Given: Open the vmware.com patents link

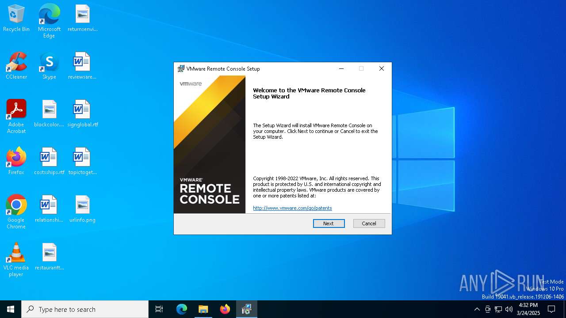Looking at the screenshot, I should pyautogui.click(x=292, y=208).
